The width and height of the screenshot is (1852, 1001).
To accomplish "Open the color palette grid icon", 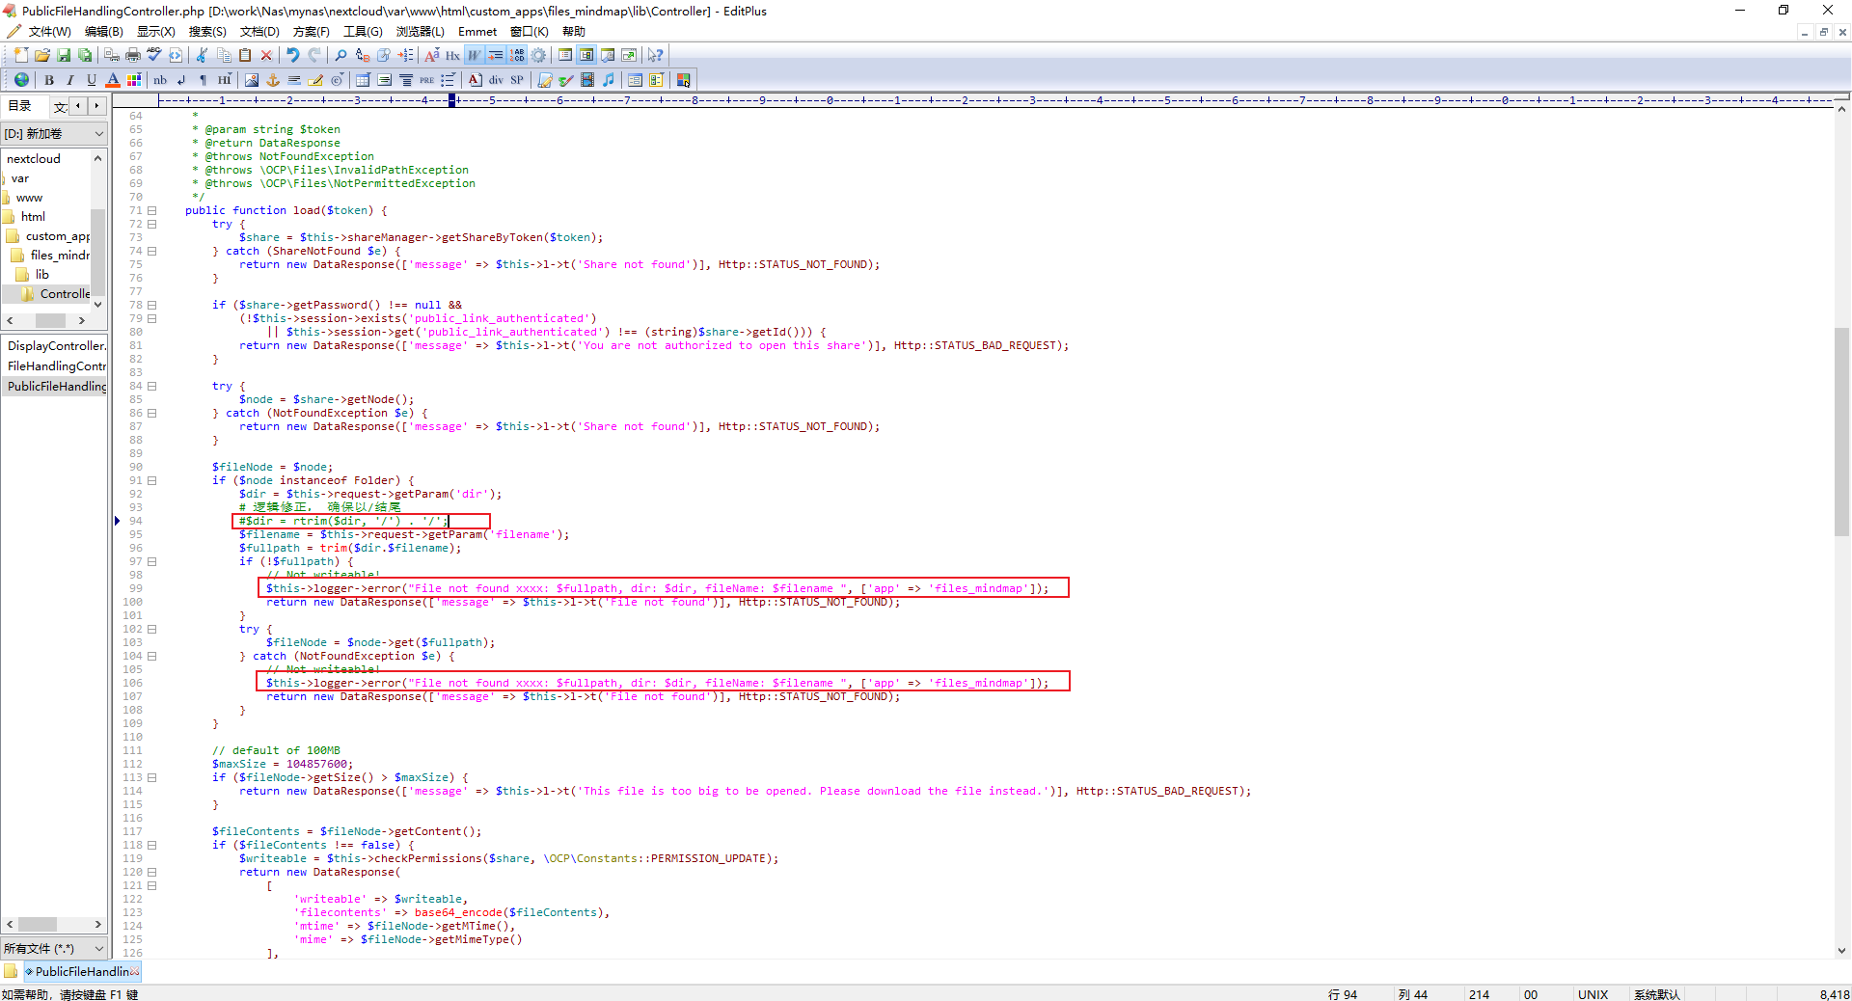I will [134, 80].
